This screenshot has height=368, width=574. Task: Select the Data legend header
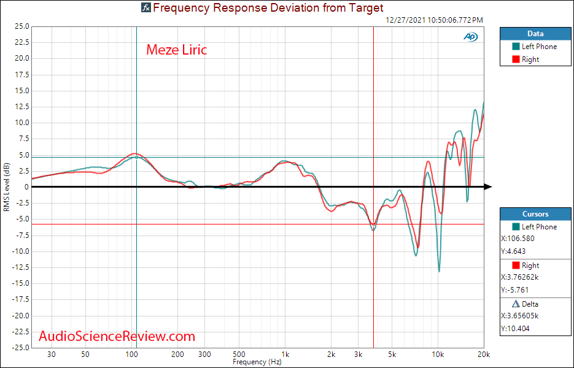pyautogui.click(x=535, y=34)
